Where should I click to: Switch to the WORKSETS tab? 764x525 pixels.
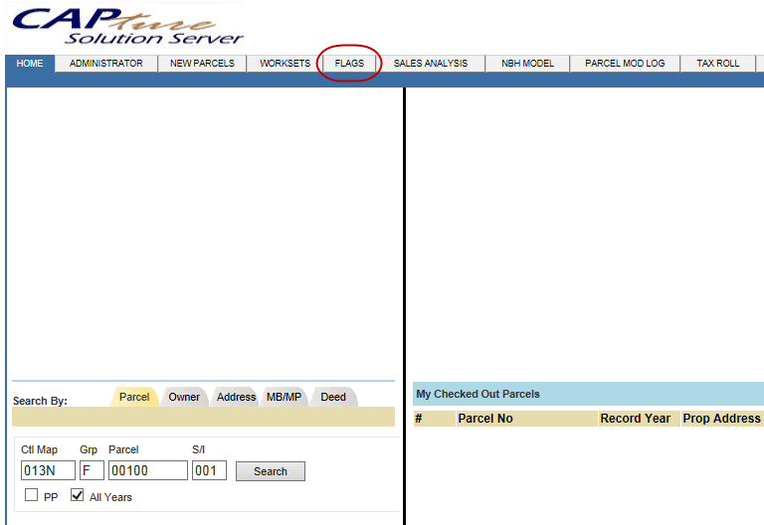click(x=286, y=64)
